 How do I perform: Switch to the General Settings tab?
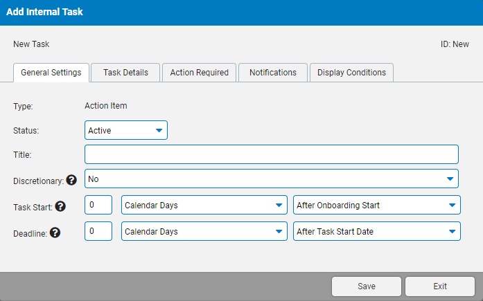[51, 73]
